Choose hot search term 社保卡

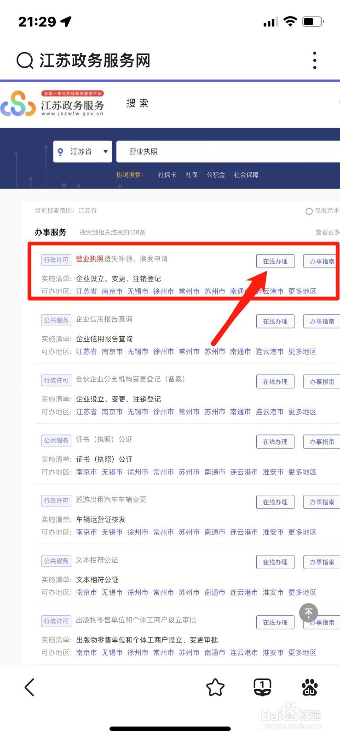coord(167,175)
